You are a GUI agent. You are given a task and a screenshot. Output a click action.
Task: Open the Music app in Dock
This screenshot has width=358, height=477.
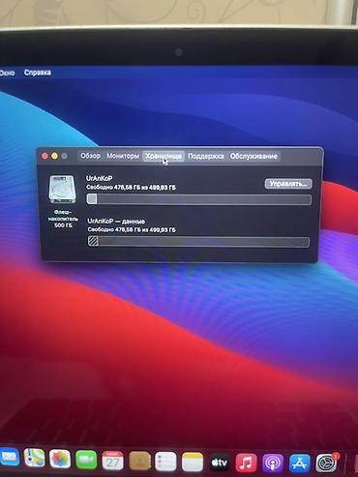(x=246, y=463)
